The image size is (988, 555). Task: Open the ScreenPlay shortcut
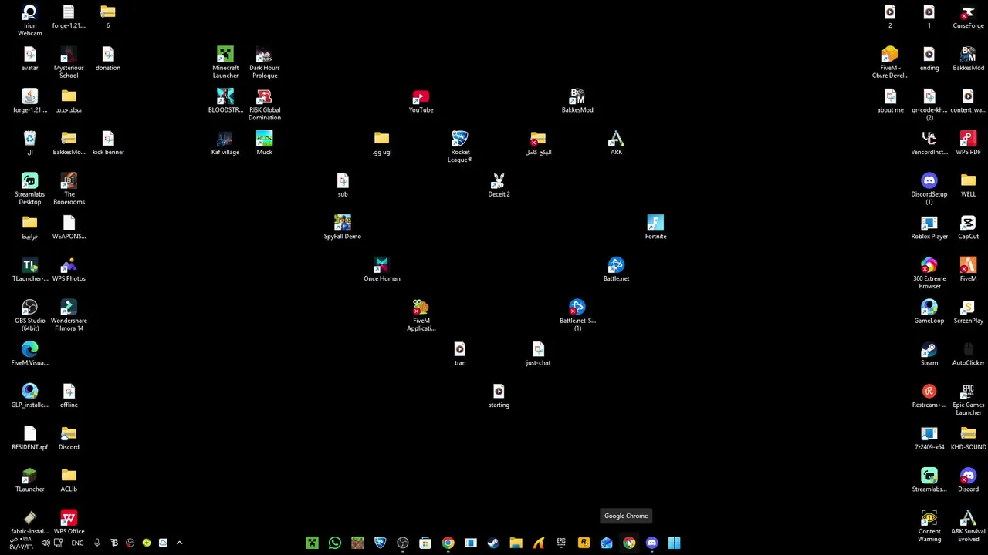tap(968, 311)
